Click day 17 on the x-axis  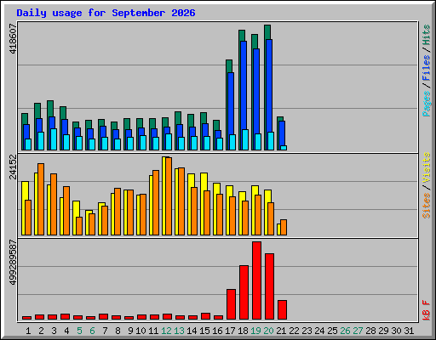[230, 331]
